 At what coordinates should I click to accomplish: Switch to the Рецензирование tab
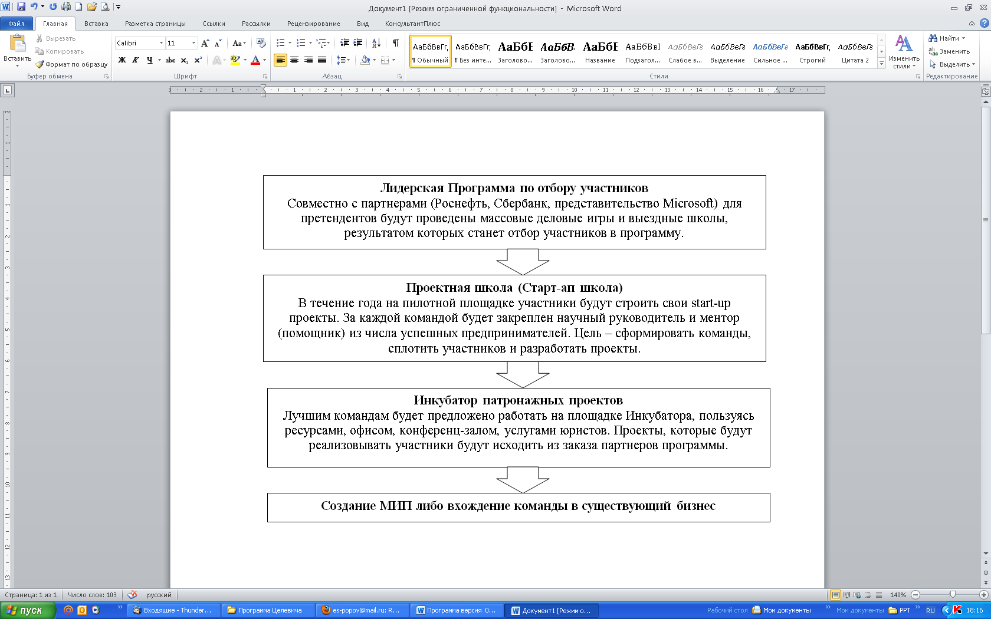[x=313, y=24]
